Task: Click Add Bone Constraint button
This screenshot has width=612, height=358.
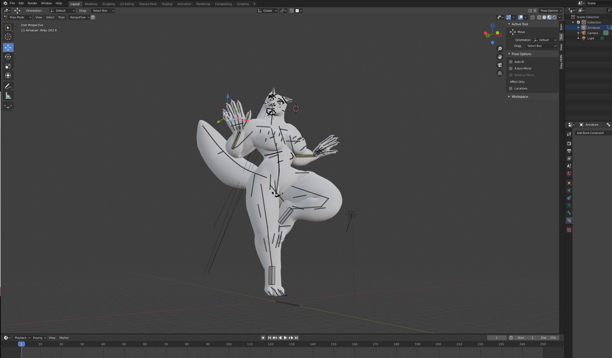Action: pyautogui.click(x=590, y=133)
